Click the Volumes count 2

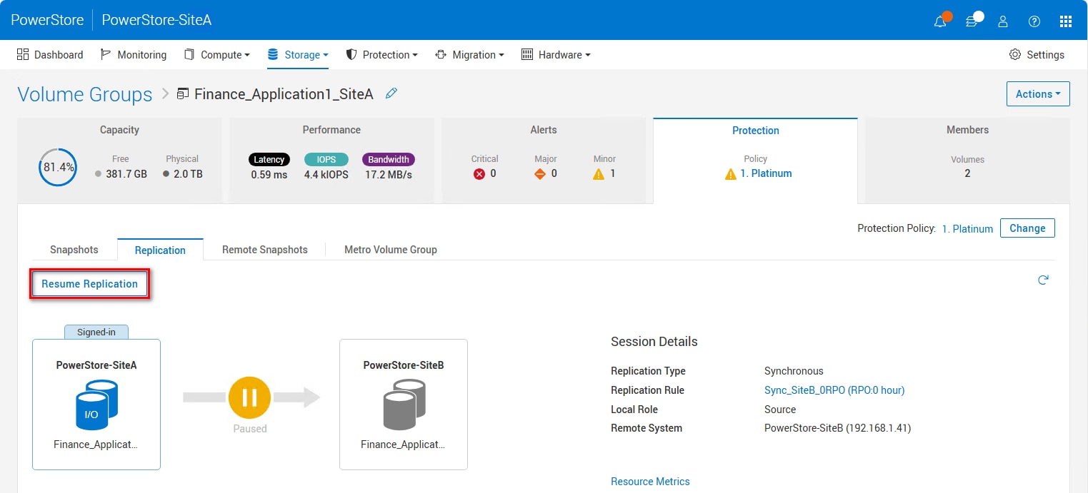[967, 173]
